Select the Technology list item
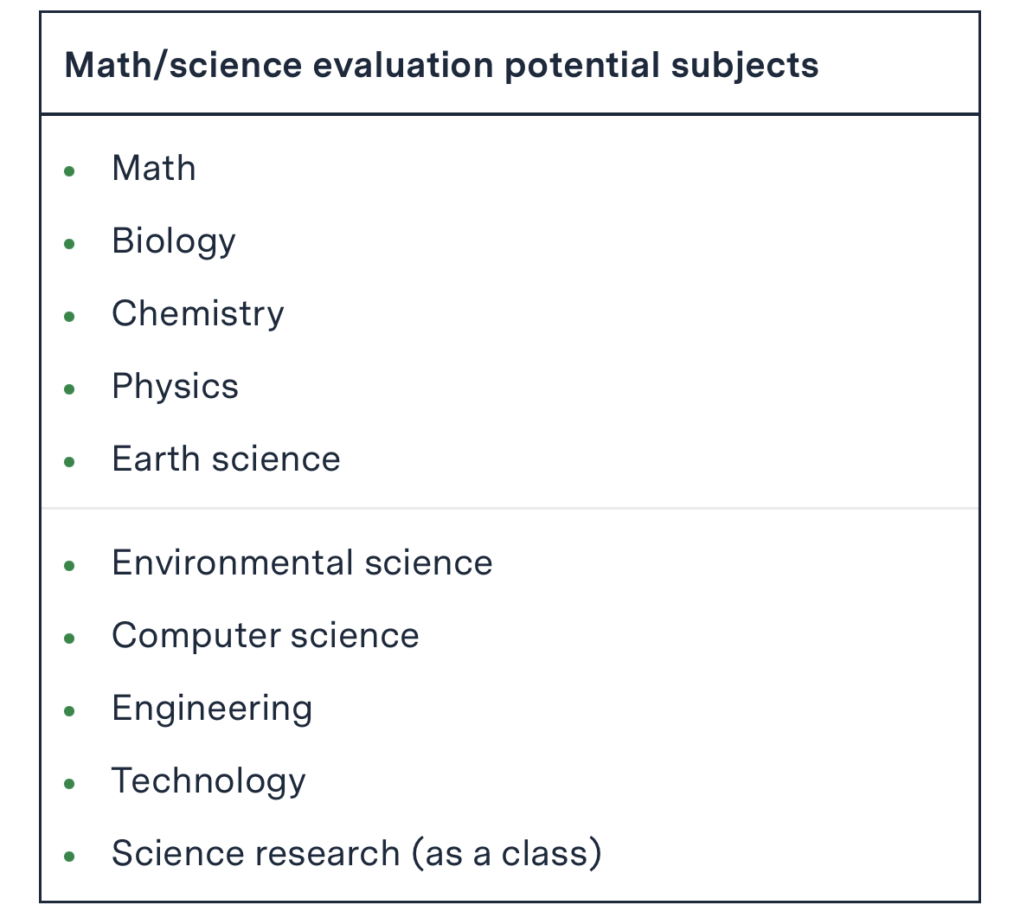1020x918 pixels. point(208,781)
